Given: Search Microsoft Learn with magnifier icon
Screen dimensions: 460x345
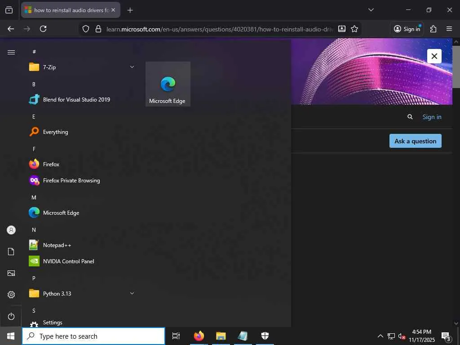Looking at the screenshot, I should (x=410, y=117).
